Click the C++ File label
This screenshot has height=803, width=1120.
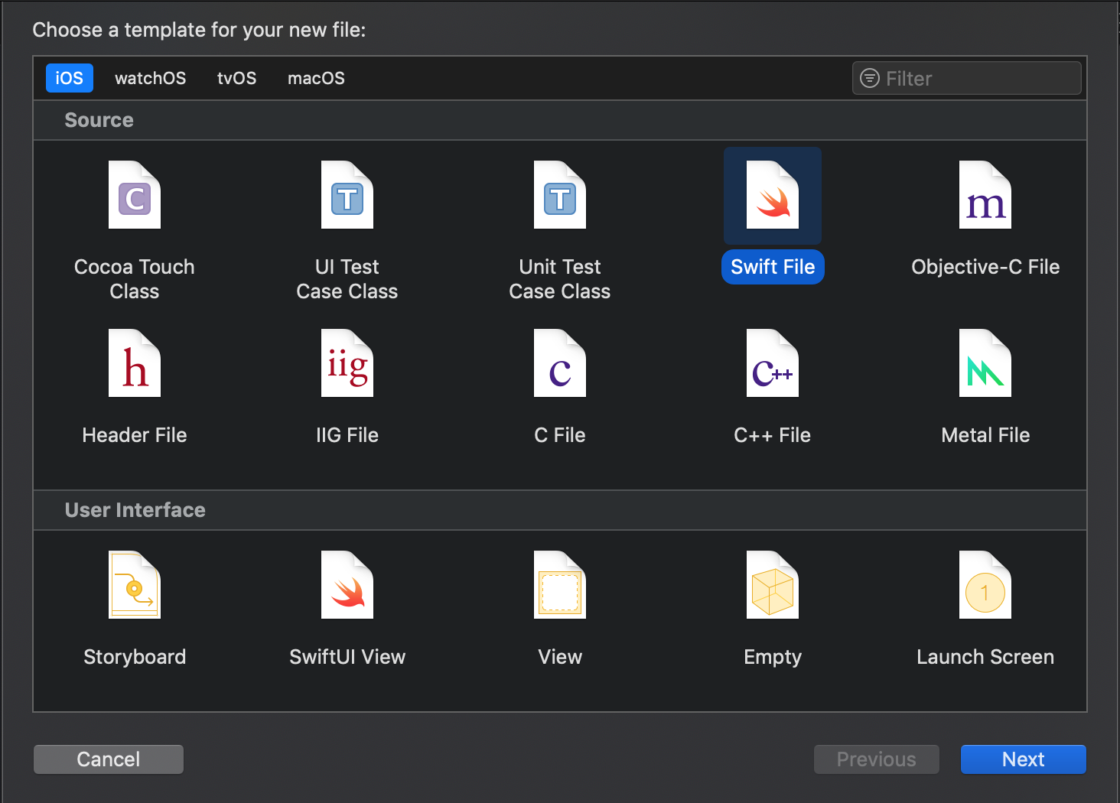773,435
